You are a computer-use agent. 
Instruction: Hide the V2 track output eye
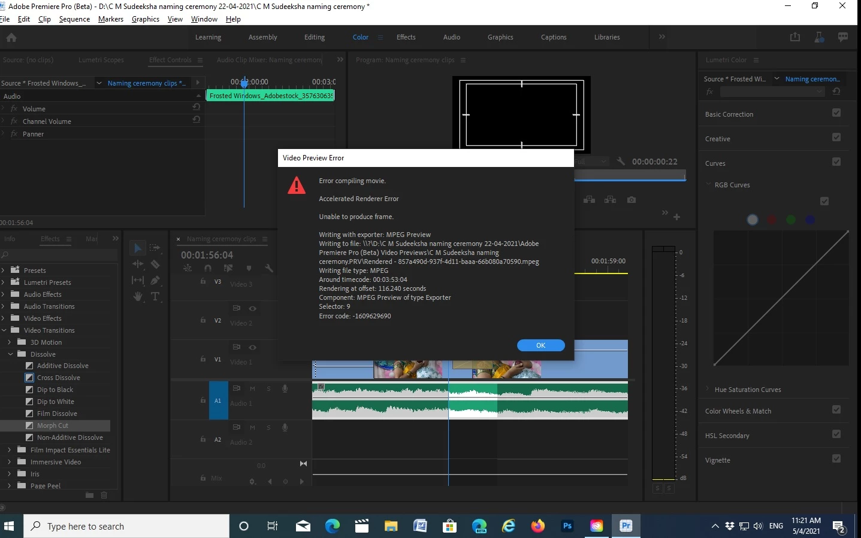coord(253,309)
